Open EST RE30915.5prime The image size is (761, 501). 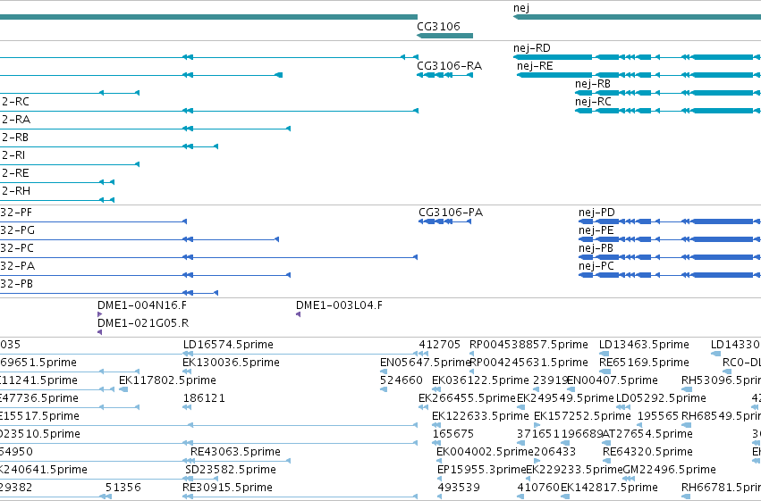click(227, 488)
